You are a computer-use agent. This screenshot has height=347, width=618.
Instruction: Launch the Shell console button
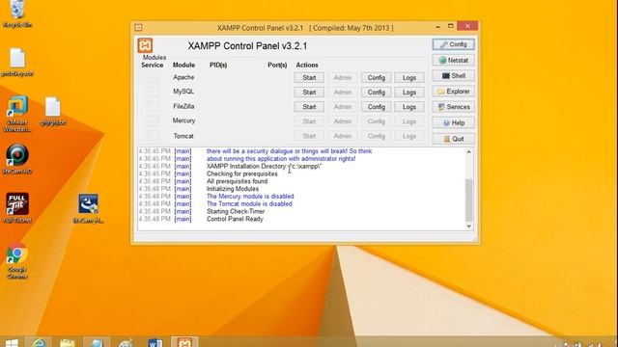tap(453, 75)
